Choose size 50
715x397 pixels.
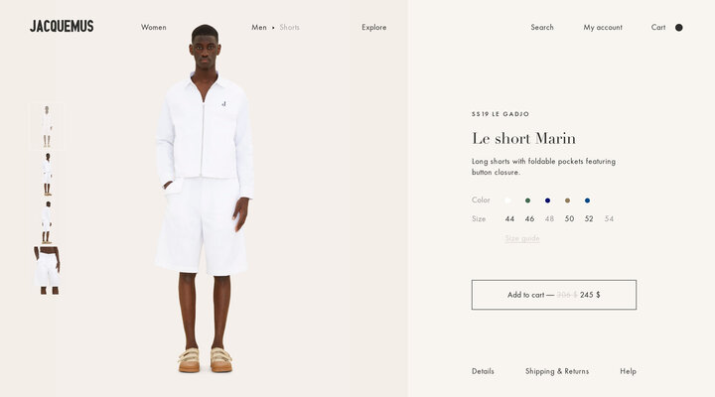(x=569, y=218)
